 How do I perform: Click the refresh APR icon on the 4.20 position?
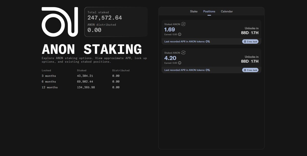click(x=183, y=52)
